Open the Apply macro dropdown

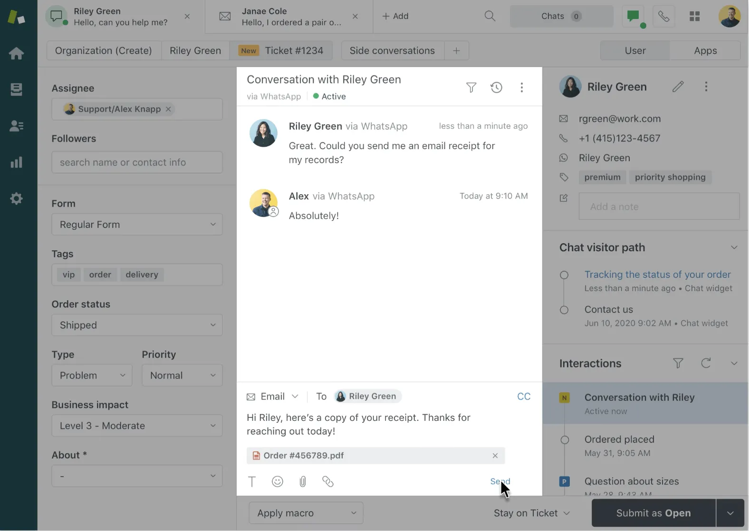tap(306, 513)
